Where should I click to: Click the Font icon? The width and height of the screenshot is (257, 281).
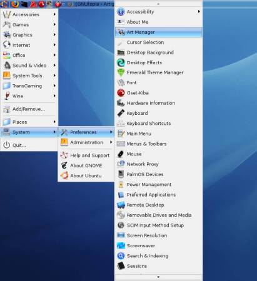(x=121, y=82)
